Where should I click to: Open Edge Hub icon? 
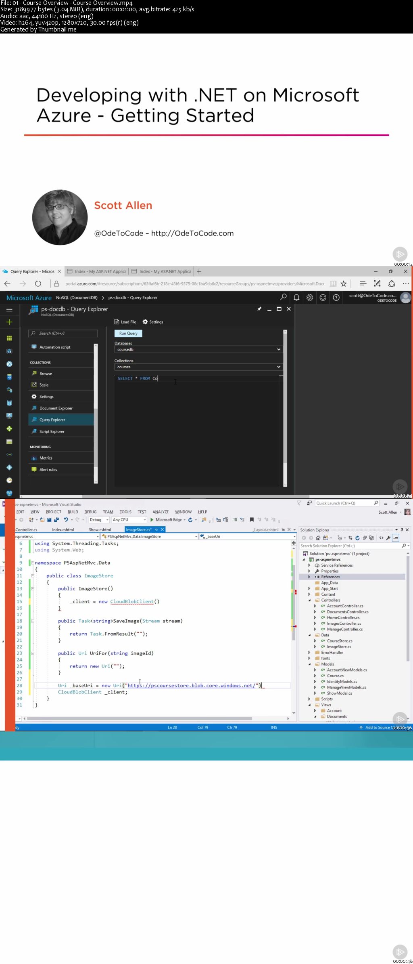coord(363,284)
